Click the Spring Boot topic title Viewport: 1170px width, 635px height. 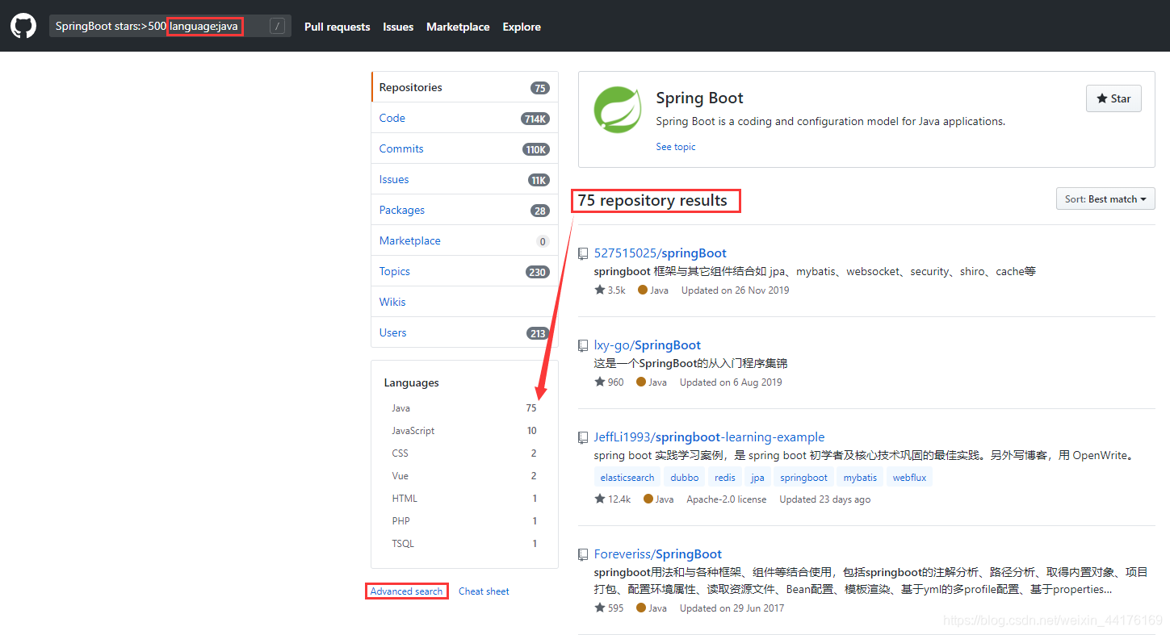[699, 98]
